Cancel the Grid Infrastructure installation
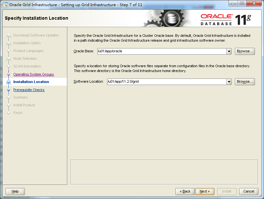Image resolution: width=264 pixels, height=199 pixels. point(249,192)
